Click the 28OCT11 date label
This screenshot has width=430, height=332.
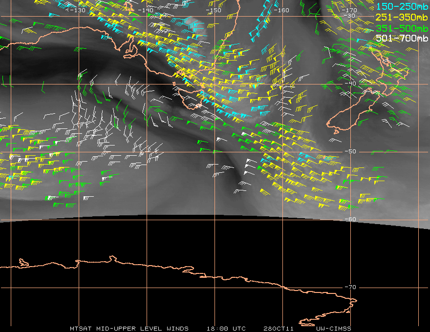pyautogui.click(x=279, y=329)
